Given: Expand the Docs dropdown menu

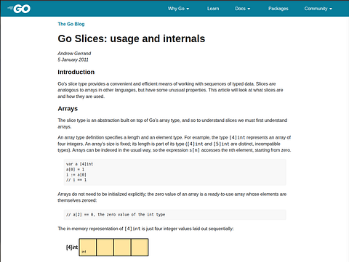Looking at the screenshot, I should [x=243, y=9].
